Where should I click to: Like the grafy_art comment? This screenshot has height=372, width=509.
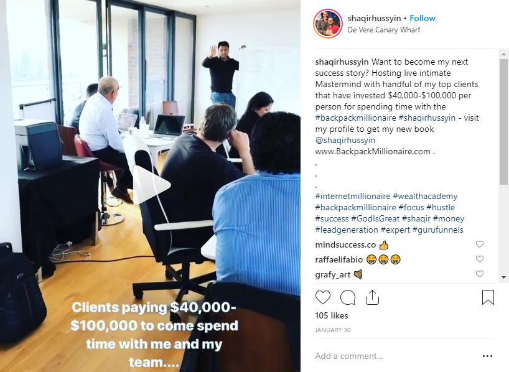point(480,274)
